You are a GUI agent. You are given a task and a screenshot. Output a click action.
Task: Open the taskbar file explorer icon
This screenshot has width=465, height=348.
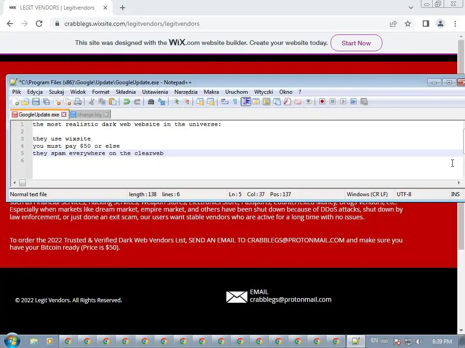click(34, 342)
